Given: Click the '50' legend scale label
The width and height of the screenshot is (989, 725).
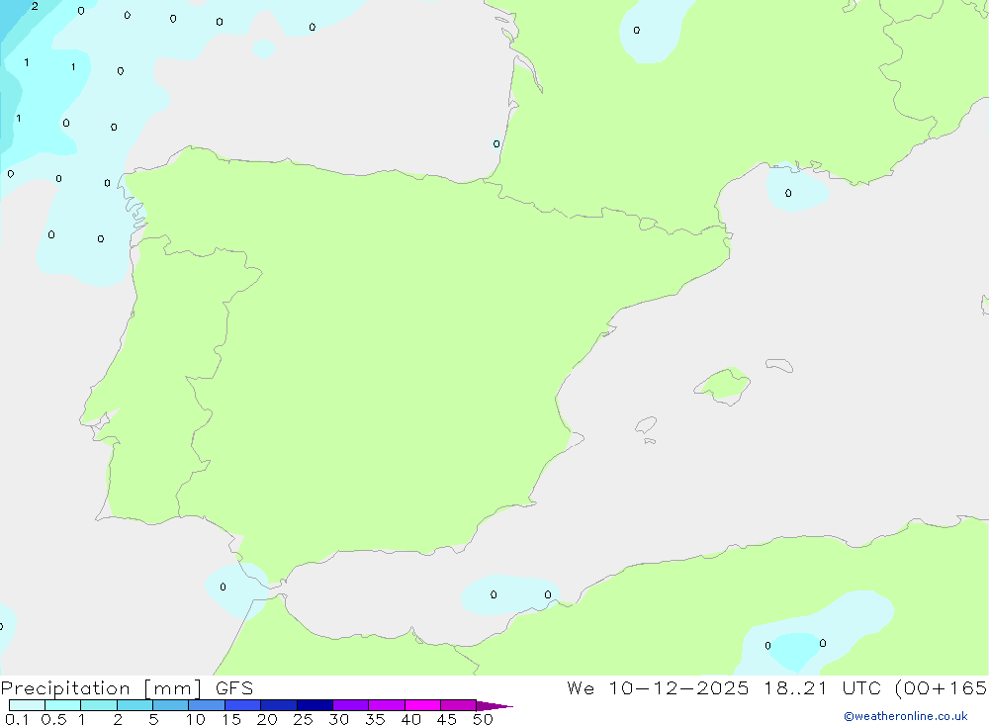Looking at the screenshot, I should [x=483, y=719].
